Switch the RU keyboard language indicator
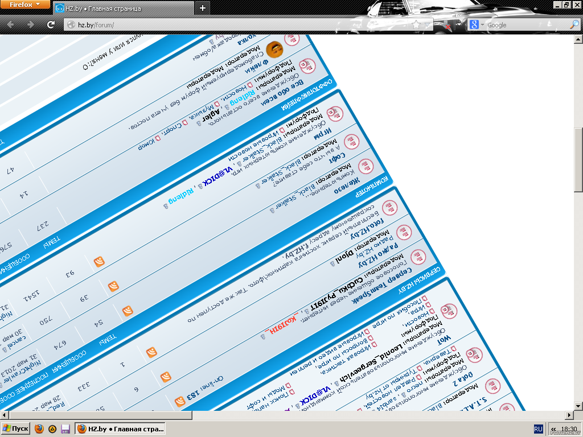The width and height of the screenshot is (583, 437). [x=538, y=429]
